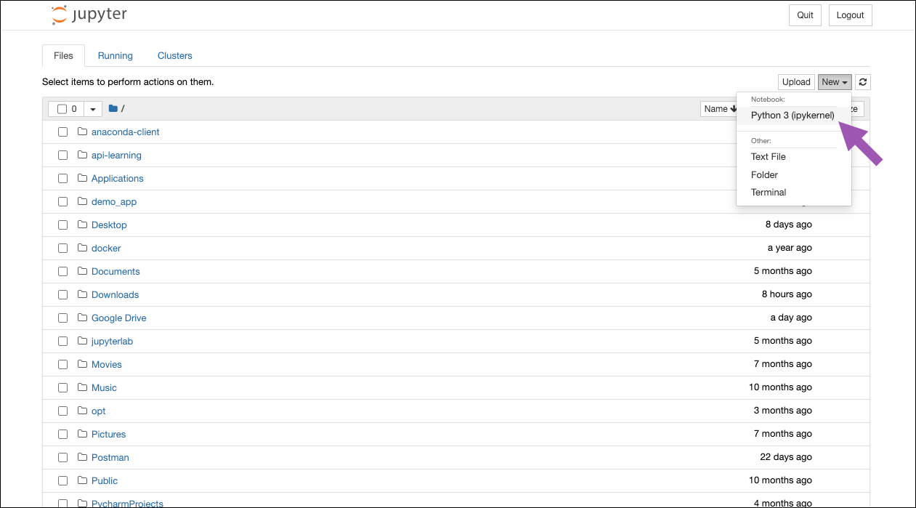Open the Clusters tab
Screen dimensions: 916x508
click(x=175, y=55)
